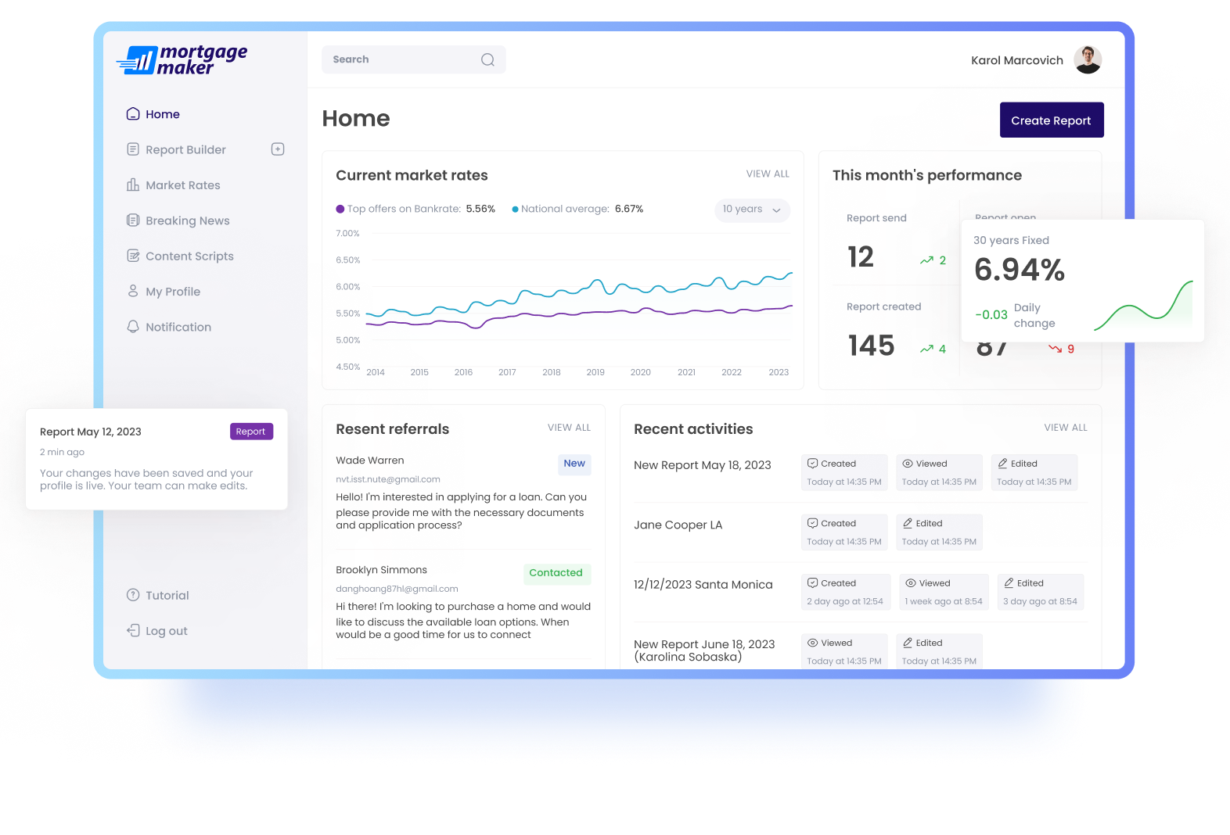Click the Contacted tag on Brooklyn Simmons

click(x=556, y=573)
